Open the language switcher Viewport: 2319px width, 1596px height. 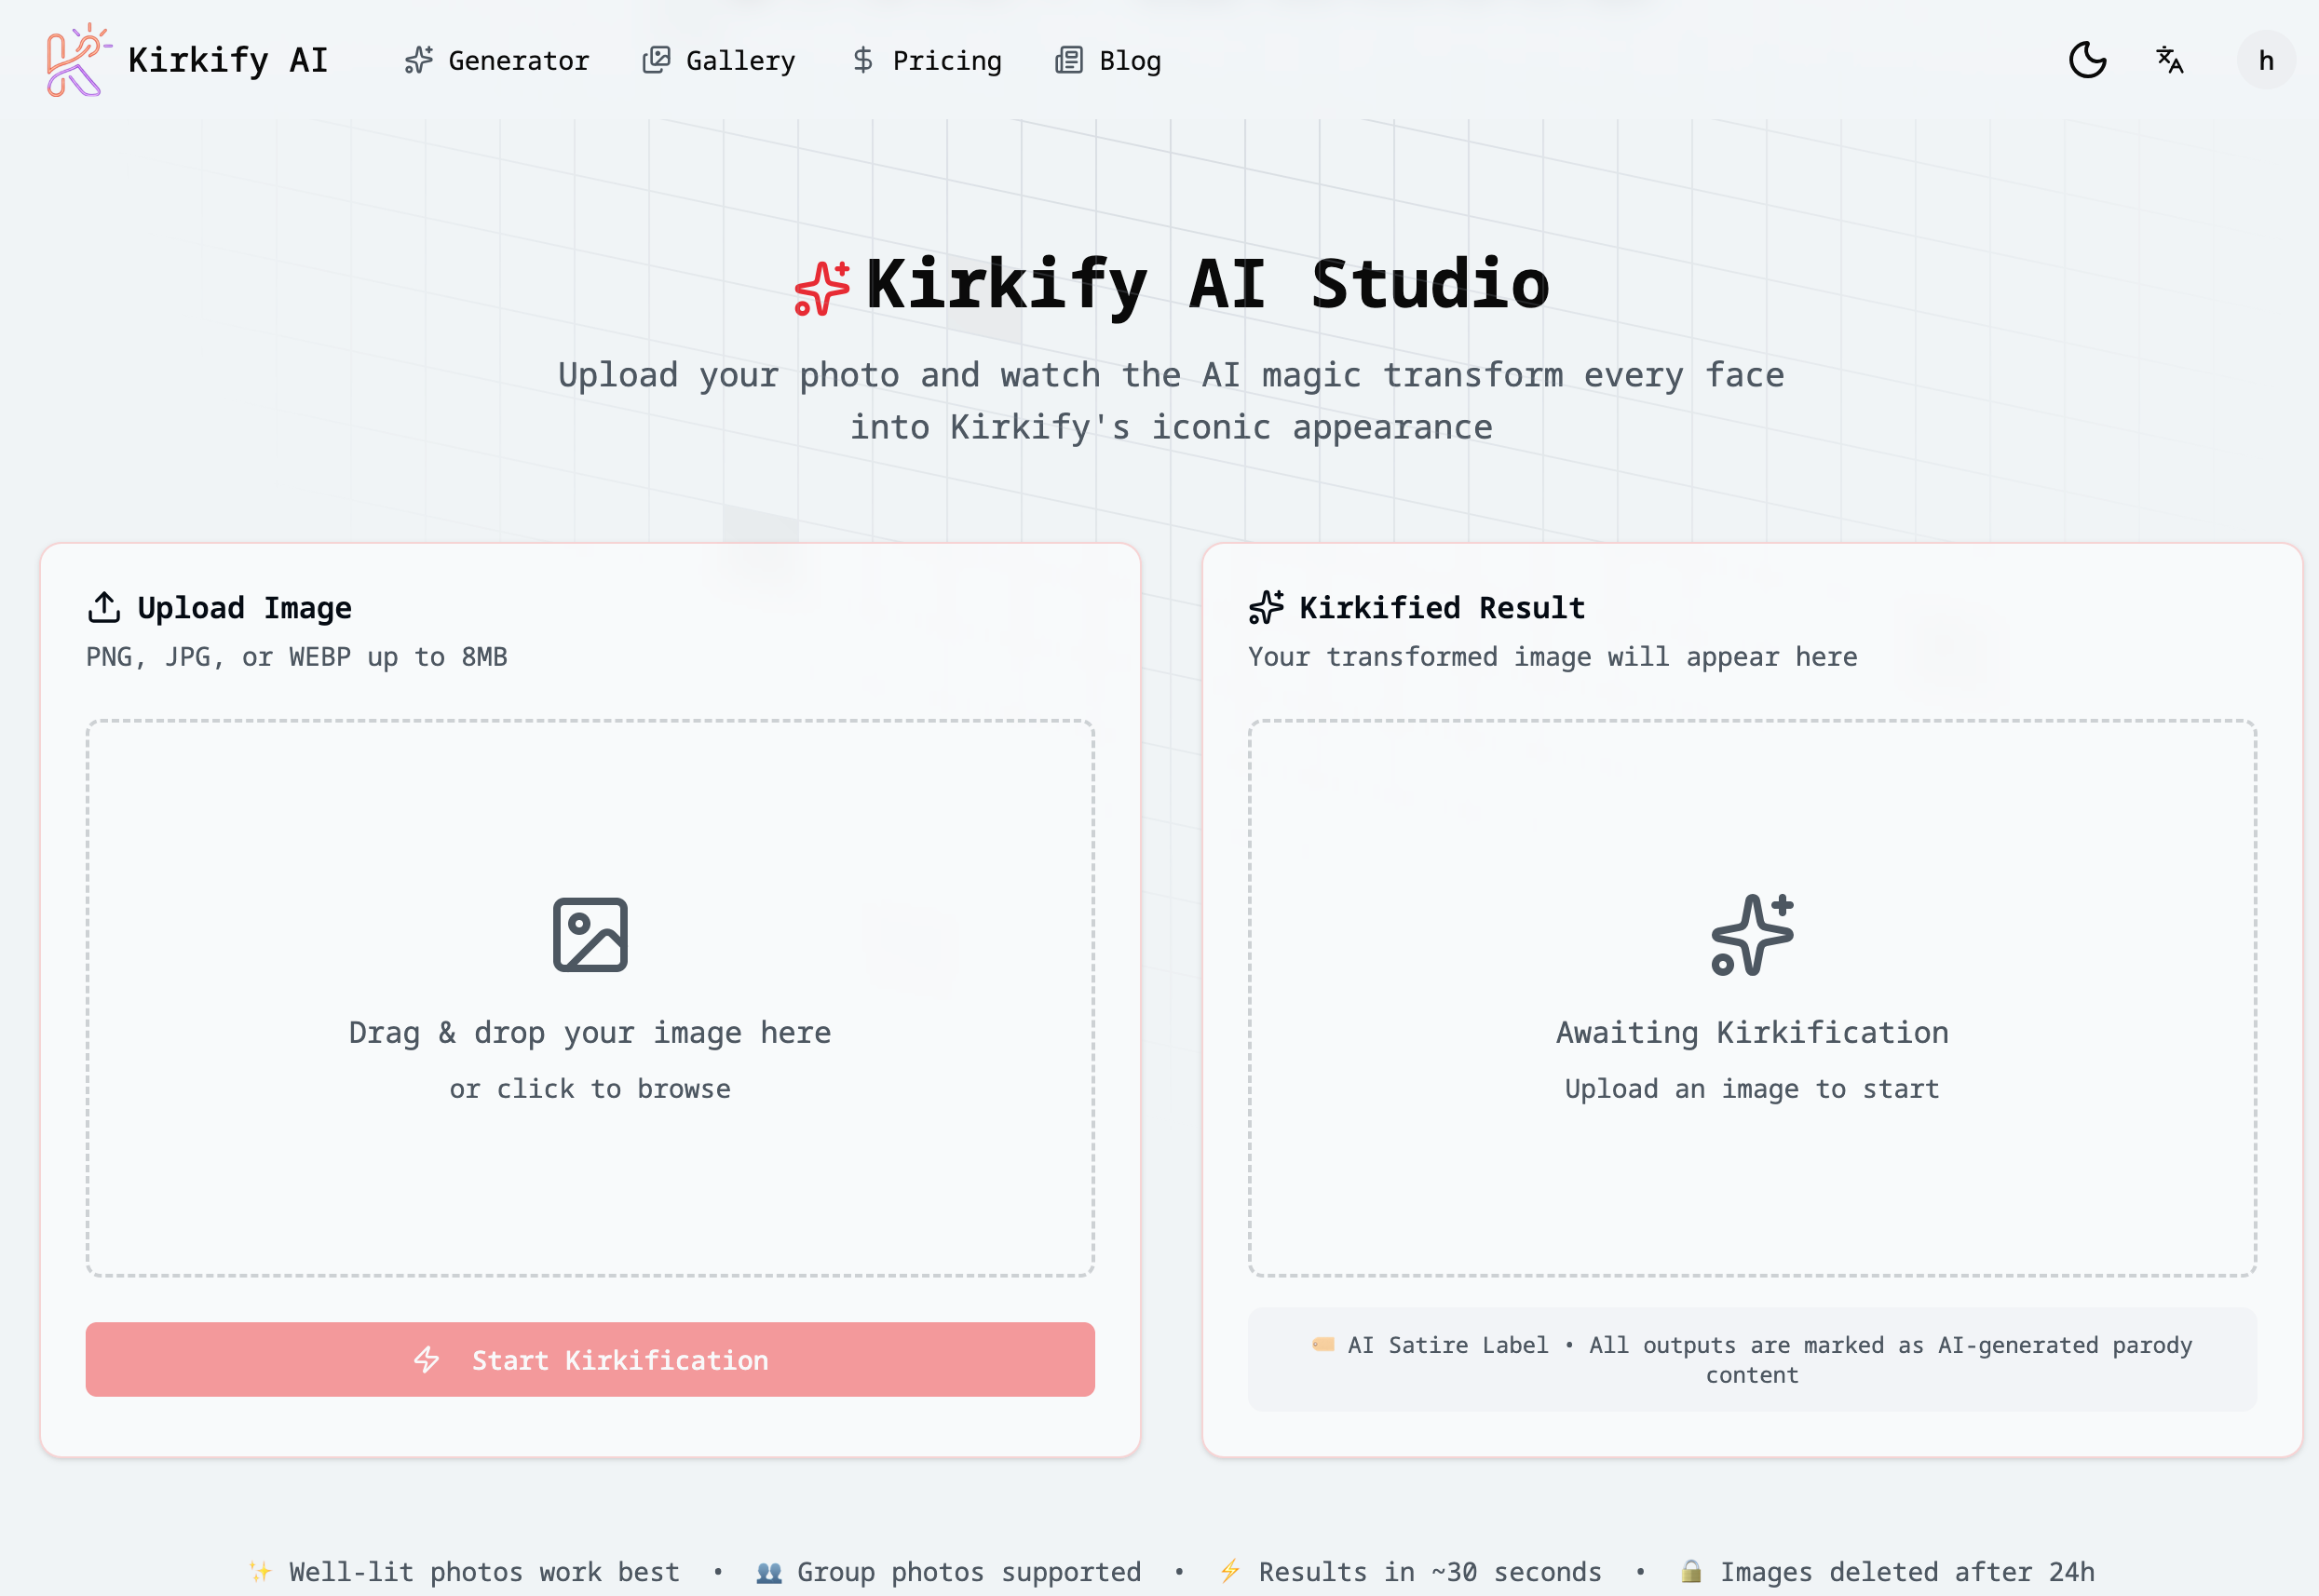pyautogui.click(x=2168, y=60)
